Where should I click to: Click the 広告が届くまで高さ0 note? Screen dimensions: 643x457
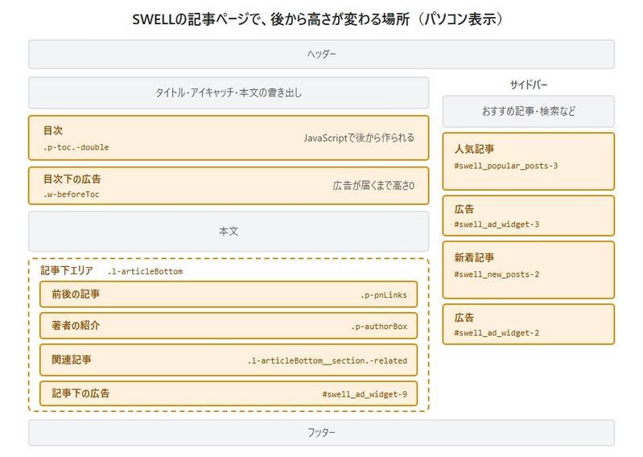click(373, 186)
